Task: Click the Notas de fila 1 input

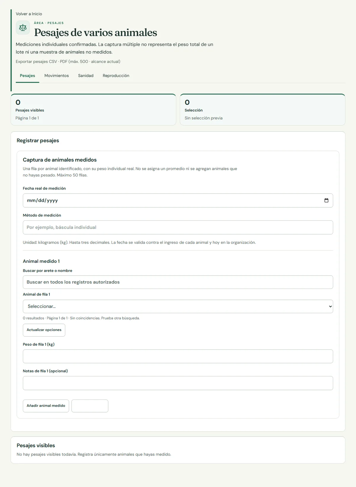Action: (178, 383)
